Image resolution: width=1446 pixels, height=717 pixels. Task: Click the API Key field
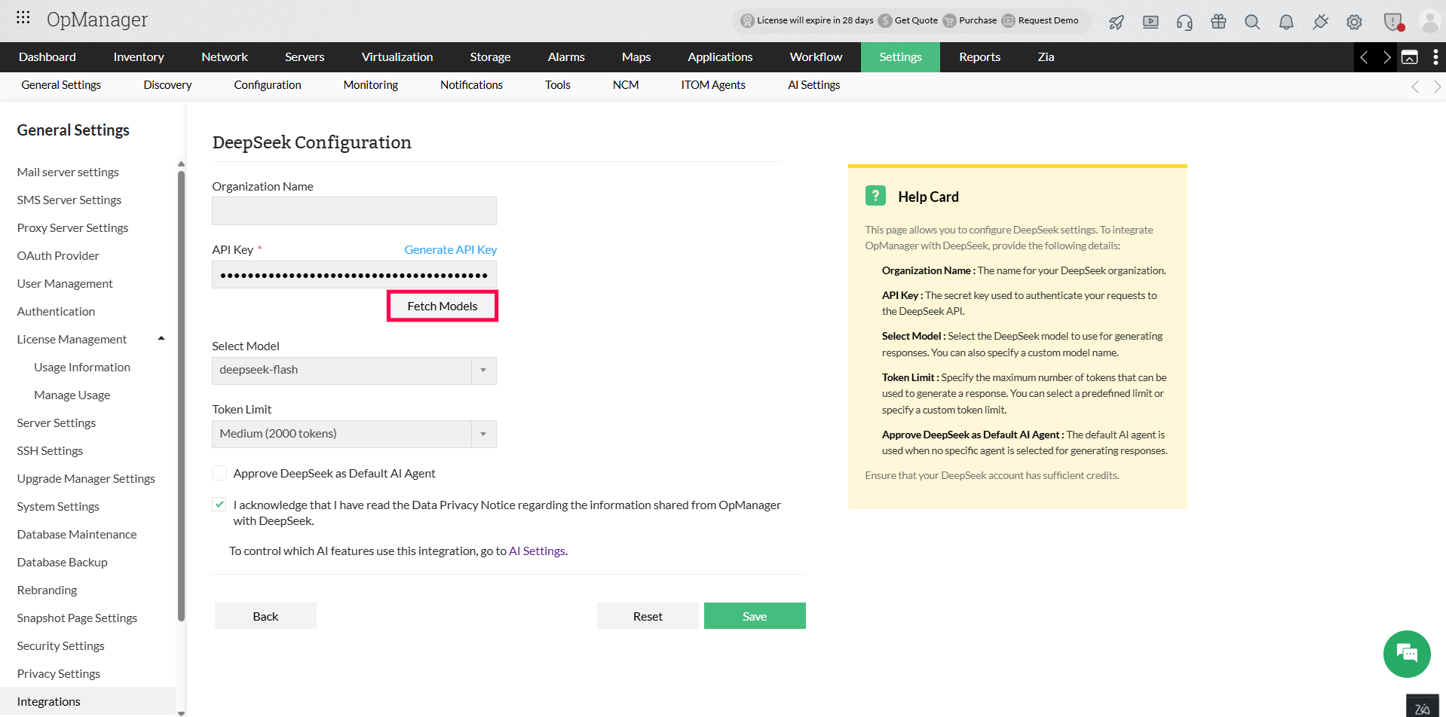pos(354,275)
